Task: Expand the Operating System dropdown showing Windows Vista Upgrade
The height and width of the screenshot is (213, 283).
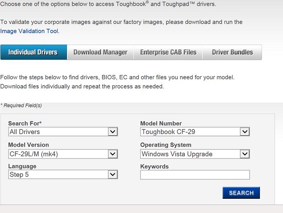Action: [x=195, y=154]
